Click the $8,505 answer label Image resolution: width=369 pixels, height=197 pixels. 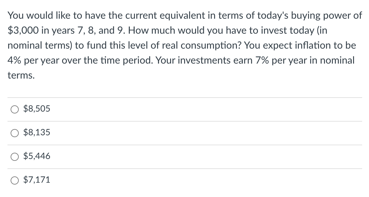point(37,109)
